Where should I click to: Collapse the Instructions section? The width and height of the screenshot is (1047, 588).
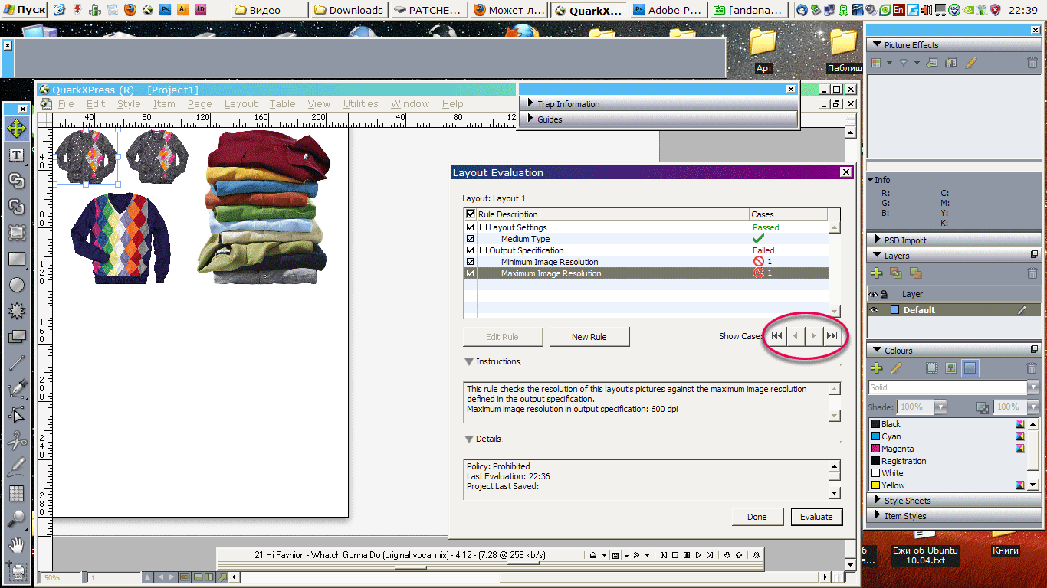pyautogui.click(x=468, y=361)
